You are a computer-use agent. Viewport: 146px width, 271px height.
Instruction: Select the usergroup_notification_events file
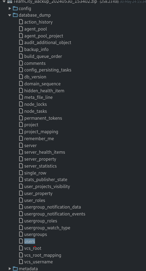(55, 214)
